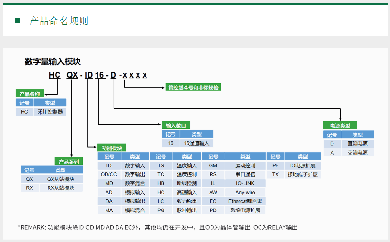Click the PD code cell
The height and width of the screenshot is (242, 390).
[213, 210]
